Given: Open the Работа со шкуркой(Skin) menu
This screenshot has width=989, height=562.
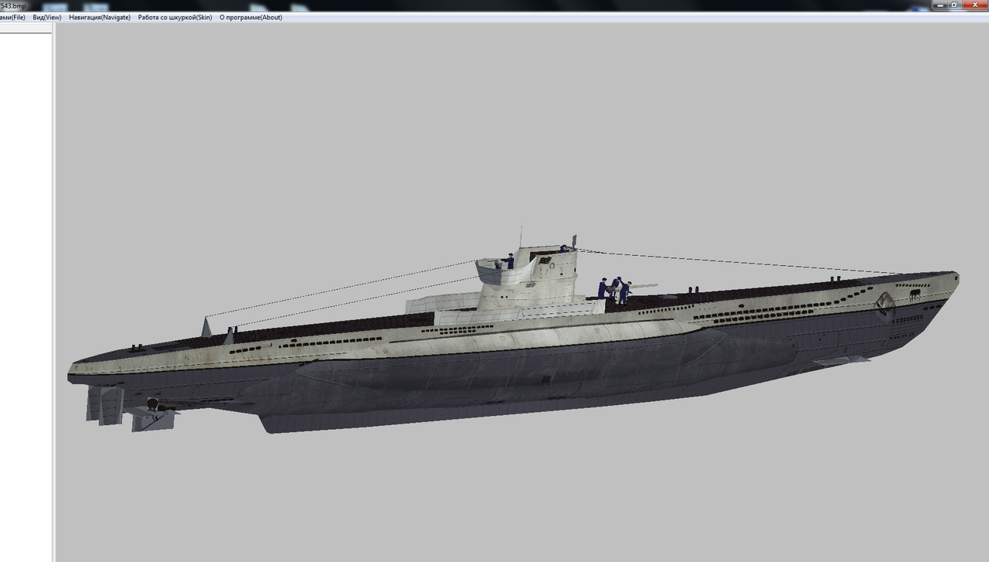Looking at the screenshot, I should [175, 18].
